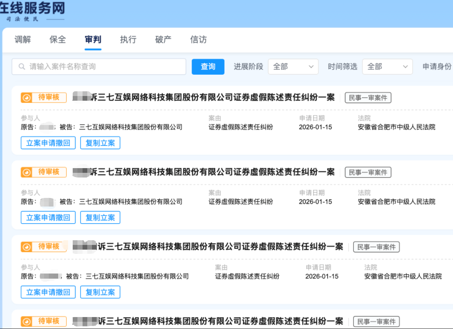Switch to the 执行 tab

pos(128,40)
